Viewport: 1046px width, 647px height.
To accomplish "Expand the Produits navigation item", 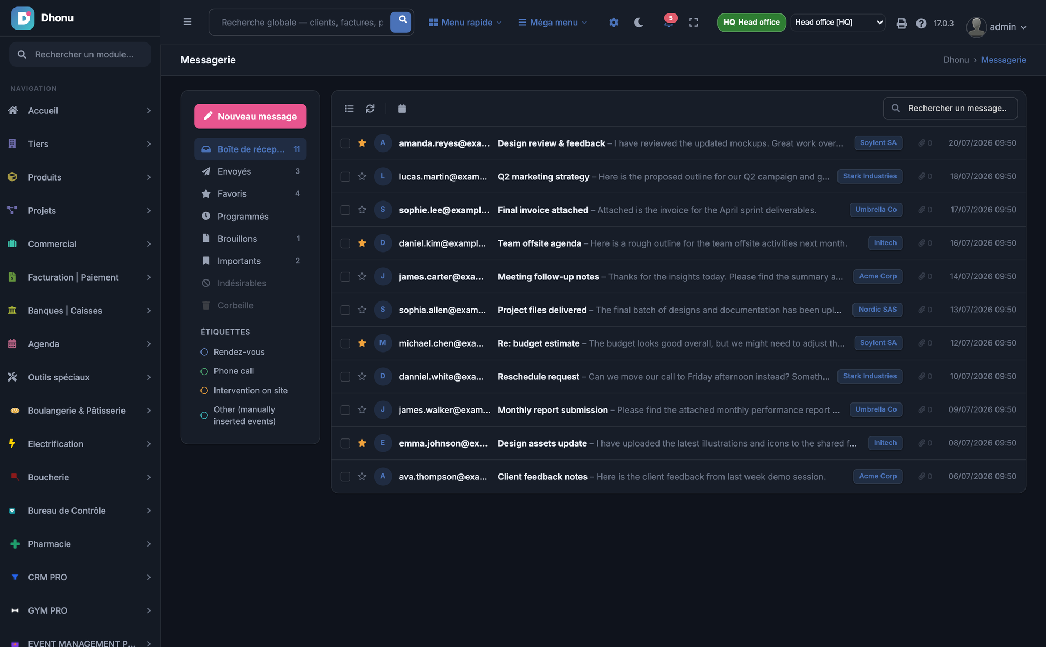I will [x=80, y=177].
